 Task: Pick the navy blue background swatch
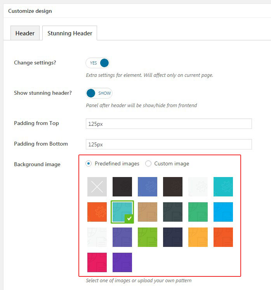pos(173,237)
